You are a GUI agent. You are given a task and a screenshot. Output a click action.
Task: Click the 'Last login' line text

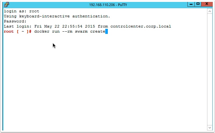click(x=87, y=26)
